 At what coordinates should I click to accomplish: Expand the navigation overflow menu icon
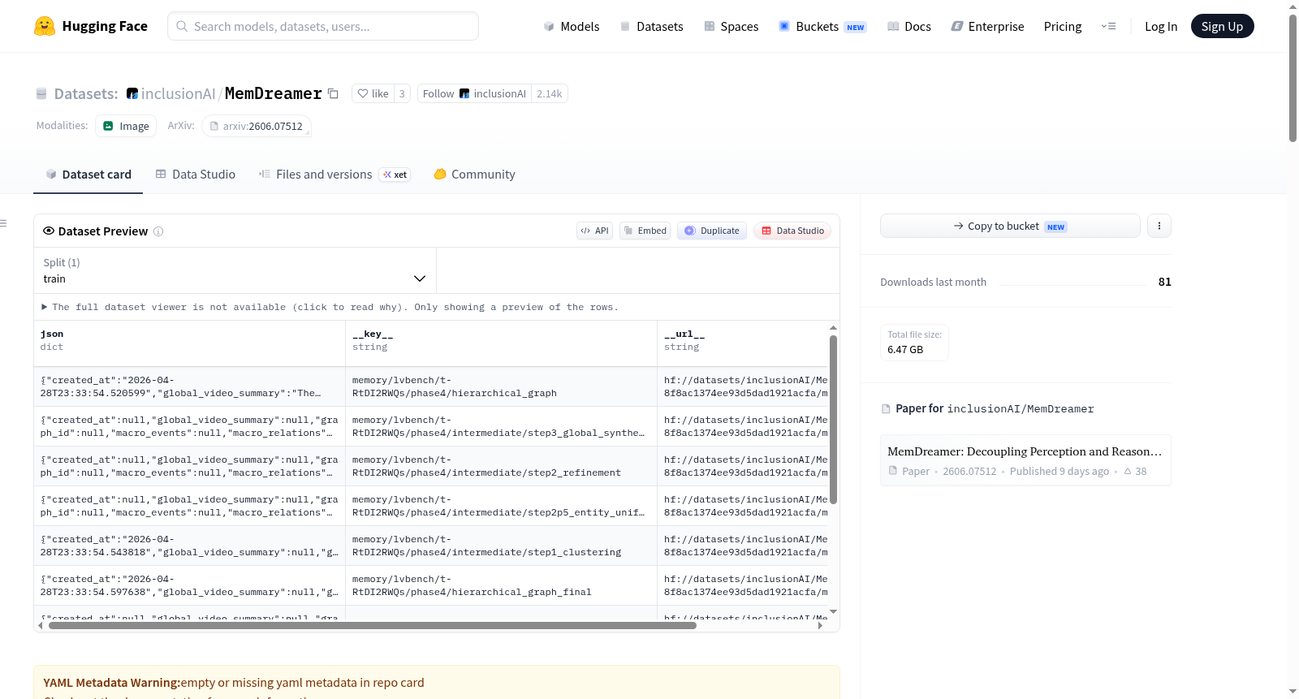tap(1108, 26)
